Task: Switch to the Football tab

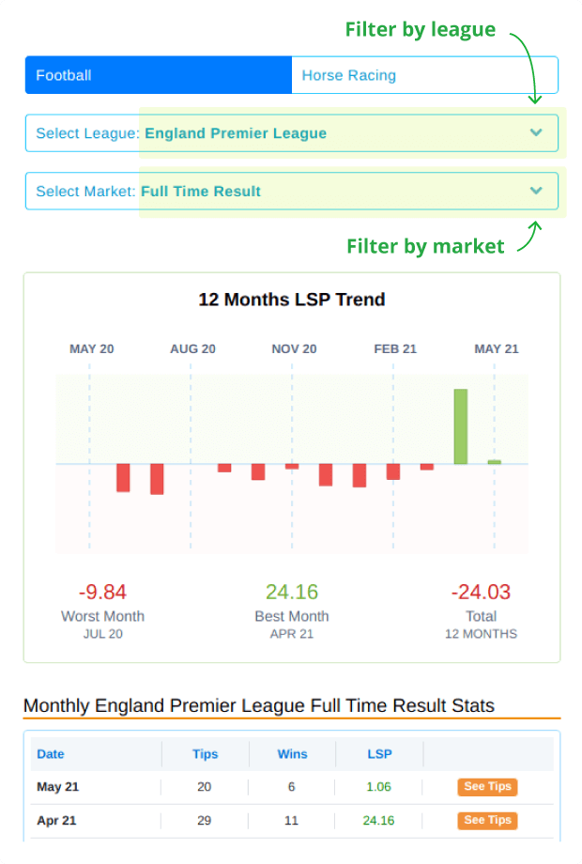Action: [x=158, y=75]
